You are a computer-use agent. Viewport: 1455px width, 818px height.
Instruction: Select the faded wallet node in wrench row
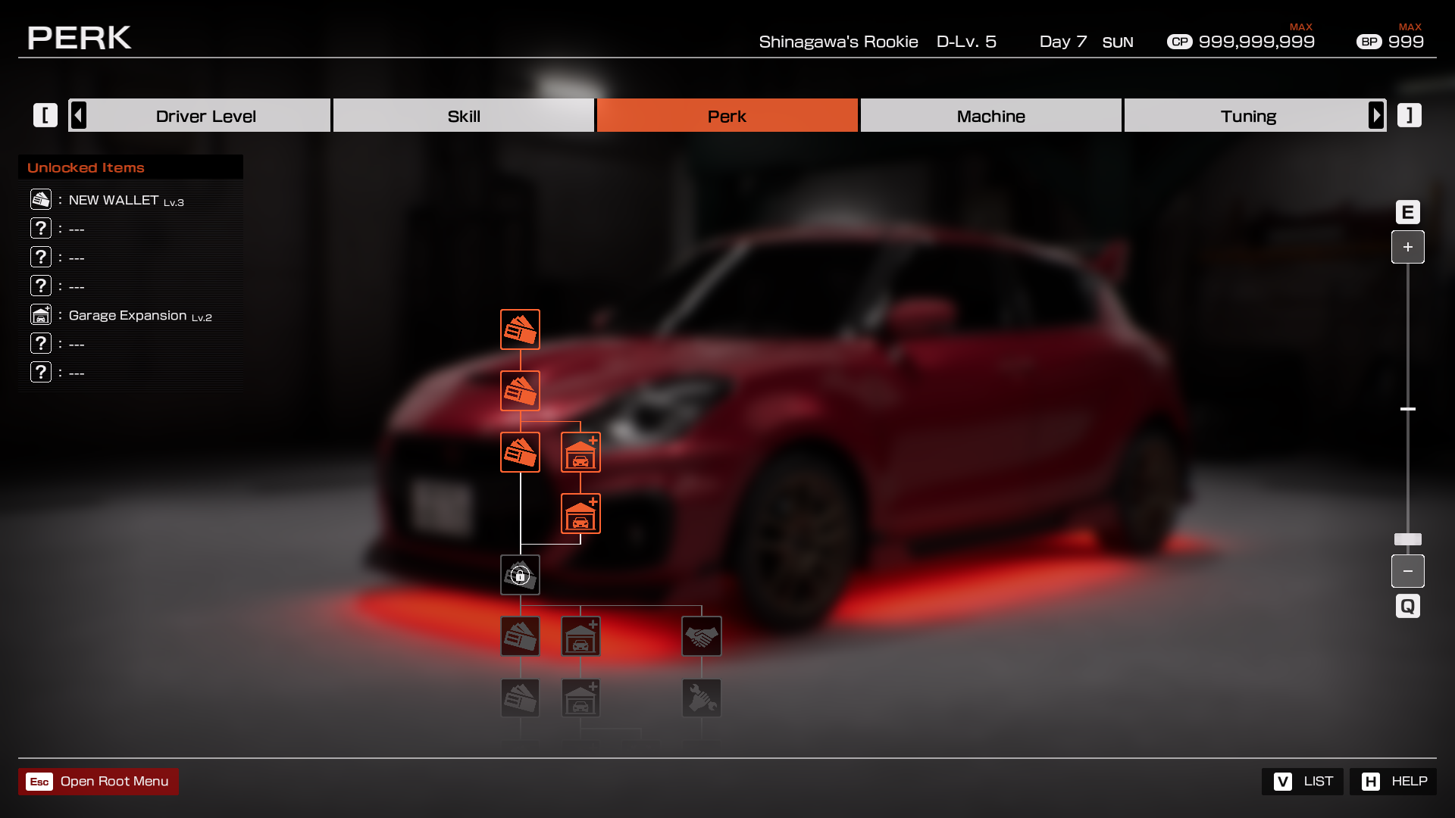coord(520,698)
